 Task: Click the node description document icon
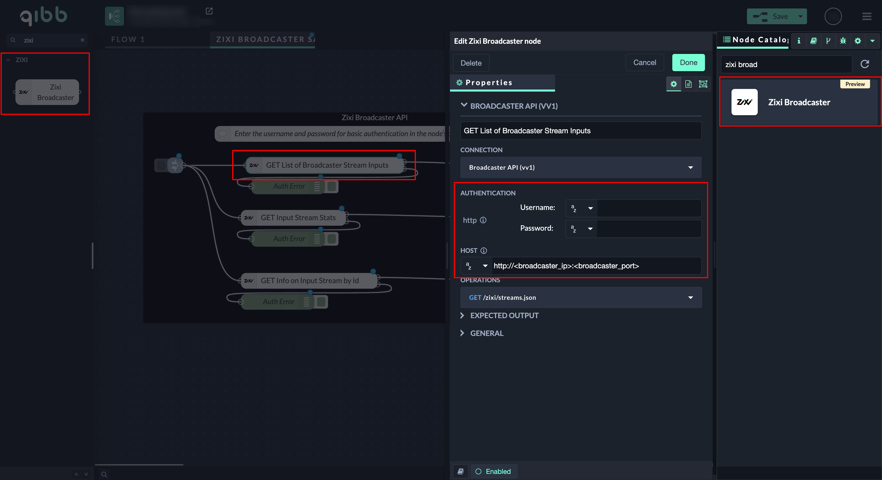688,84
